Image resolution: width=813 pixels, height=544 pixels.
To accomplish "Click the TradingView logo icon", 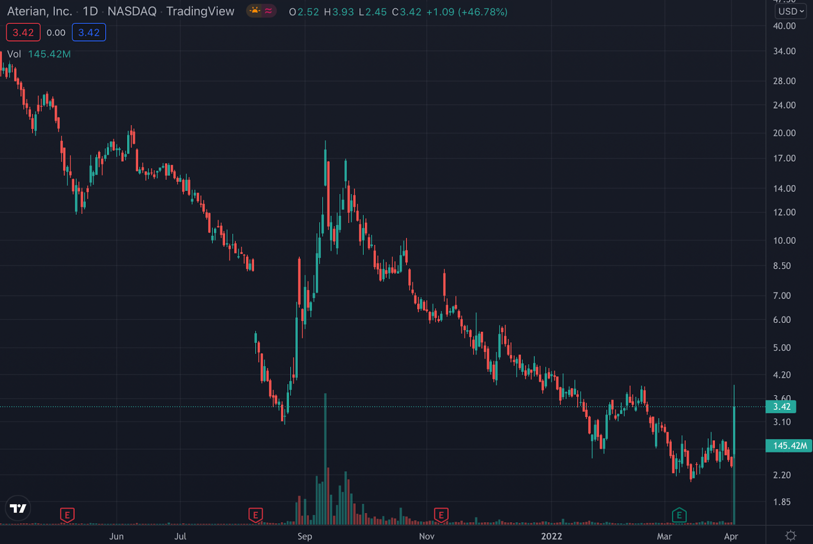I will click(18, 508).
